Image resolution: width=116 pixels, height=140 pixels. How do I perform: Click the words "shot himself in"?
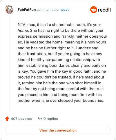coord(88,83)
